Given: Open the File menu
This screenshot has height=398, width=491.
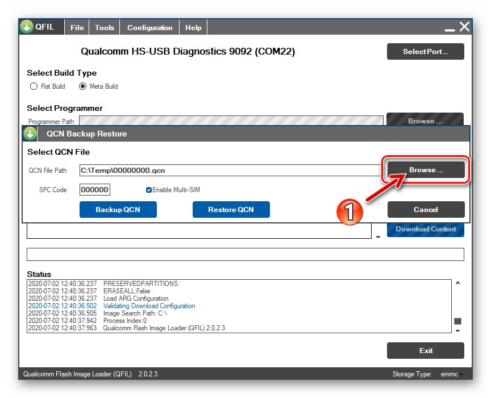Looking at the screenshot, I should [x=77, y=28].
